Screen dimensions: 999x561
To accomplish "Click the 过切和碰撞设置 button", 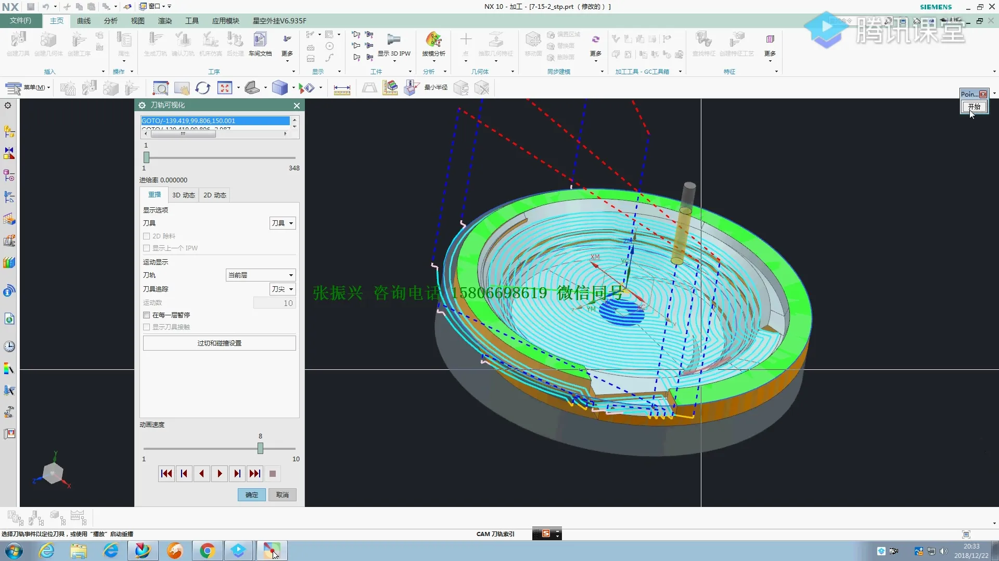I will (219, 343).
